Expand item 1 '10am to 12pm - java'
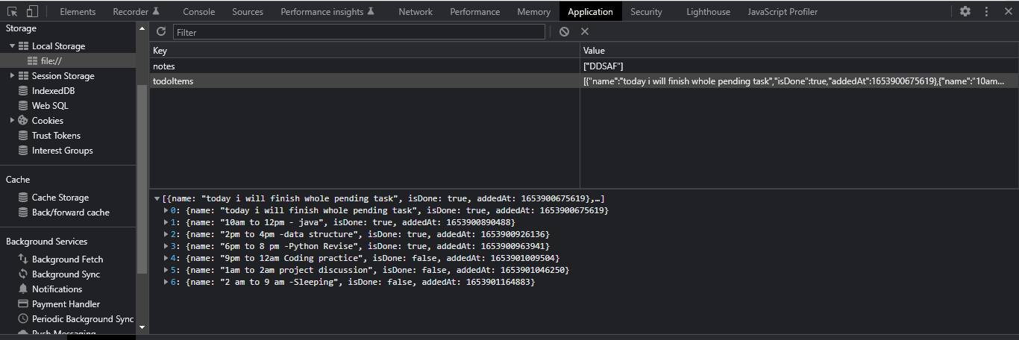This screenshot has height=340, width=1019. coord(166,223)
